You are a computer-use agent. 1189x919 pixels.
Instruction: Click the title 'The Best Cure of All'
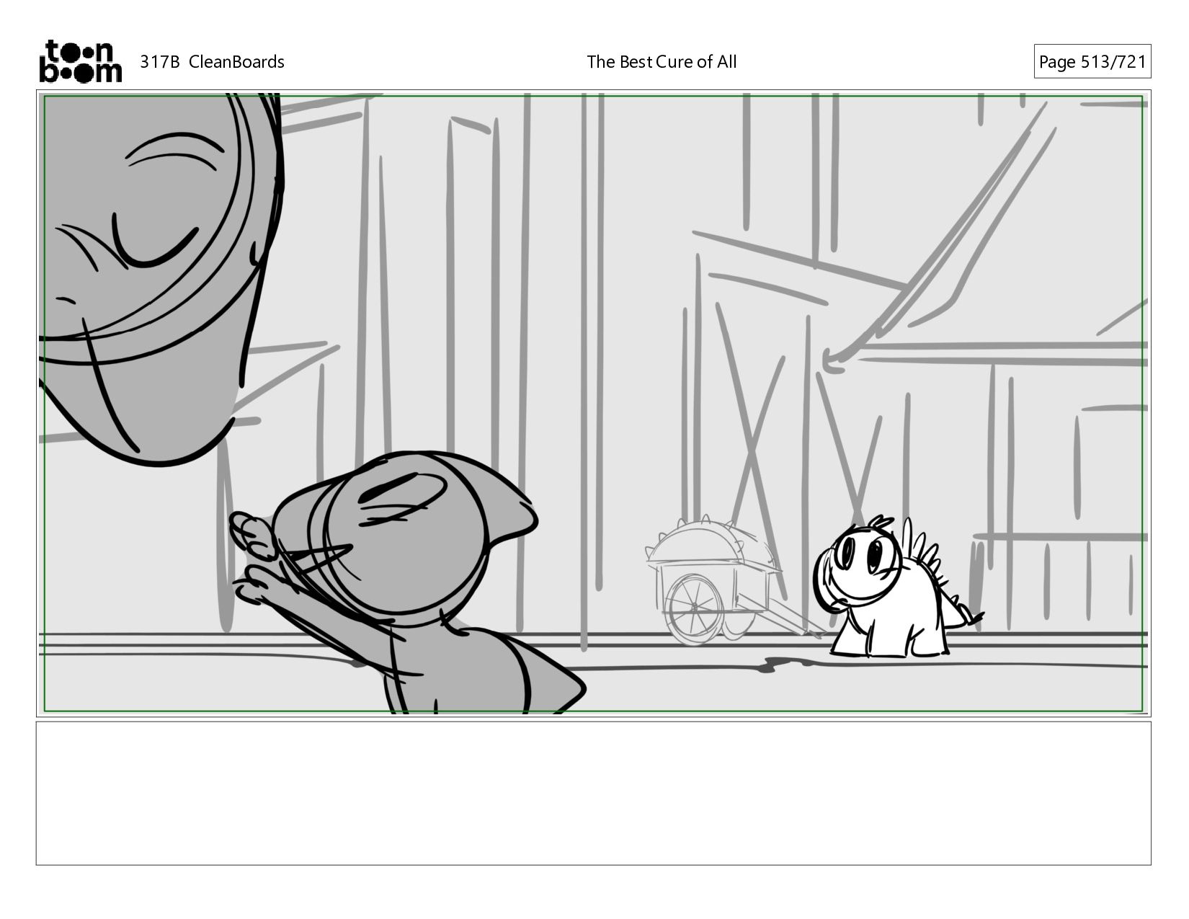tap(662, 62)
